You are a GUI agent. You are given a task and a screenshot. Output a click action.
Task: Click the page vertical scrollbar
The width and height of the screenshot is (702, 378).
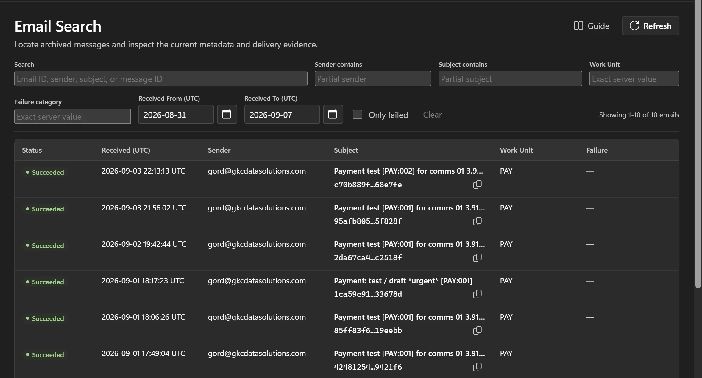click(698, 144)
